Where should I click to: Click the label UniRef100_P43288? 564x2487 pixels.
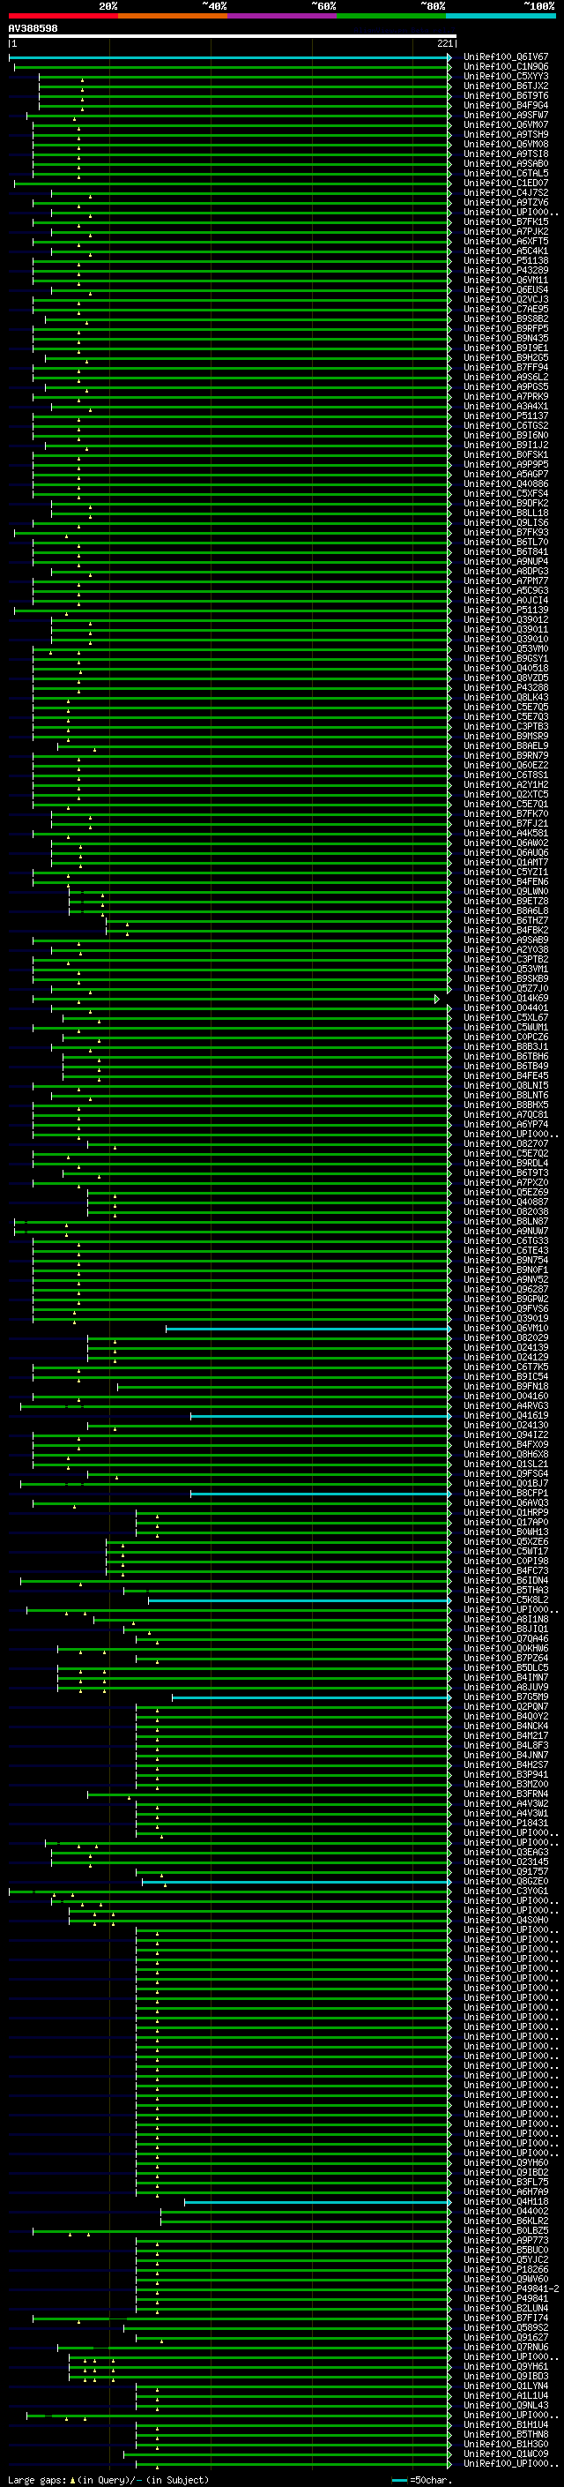[x=505, y=687]
